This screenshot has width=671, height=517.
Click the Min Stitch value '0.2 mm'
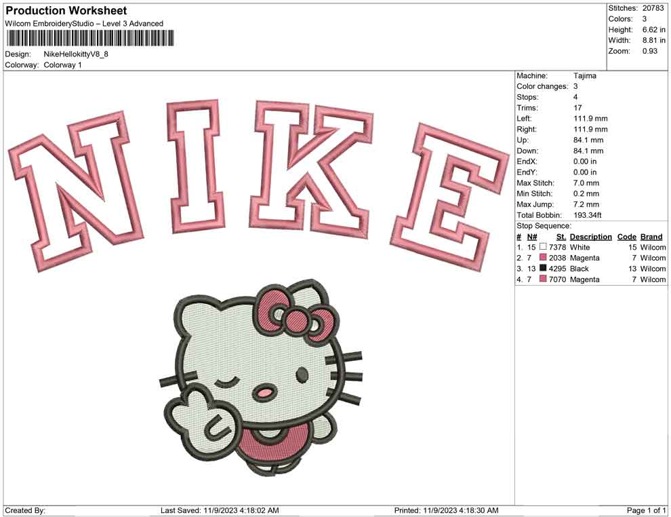586,193
